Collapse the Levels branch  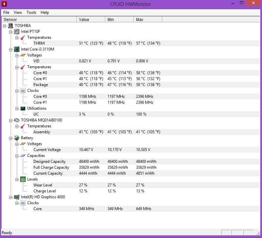click(17, 180)
